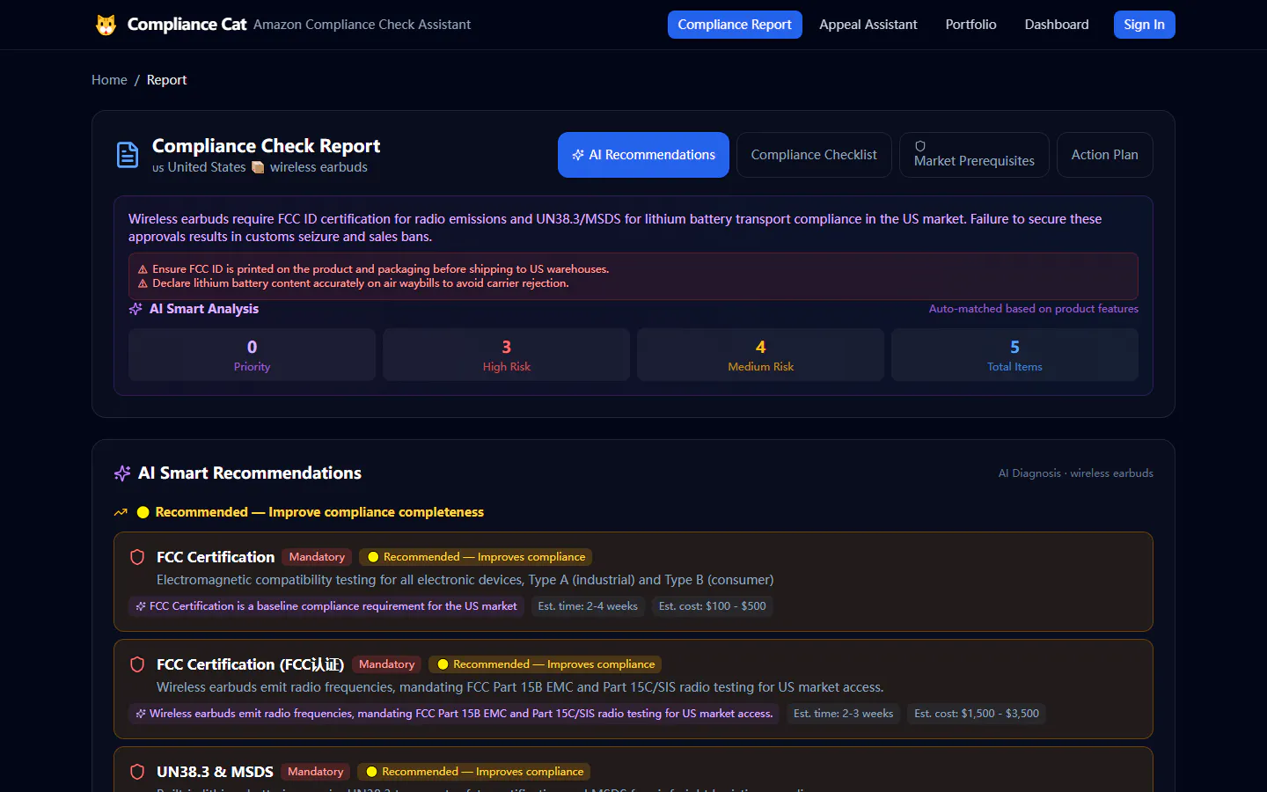The image size is (1267, 792).
Task: Click the shield icon on UN38.3 & MSDS card
Action: coord(137,772)
